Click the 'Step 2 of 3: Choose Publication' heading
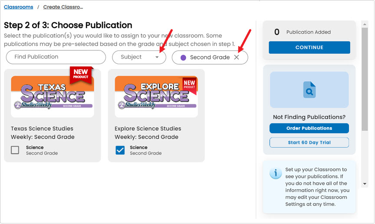Viewport: 375px width, 224px height. [x=68, y=25]
